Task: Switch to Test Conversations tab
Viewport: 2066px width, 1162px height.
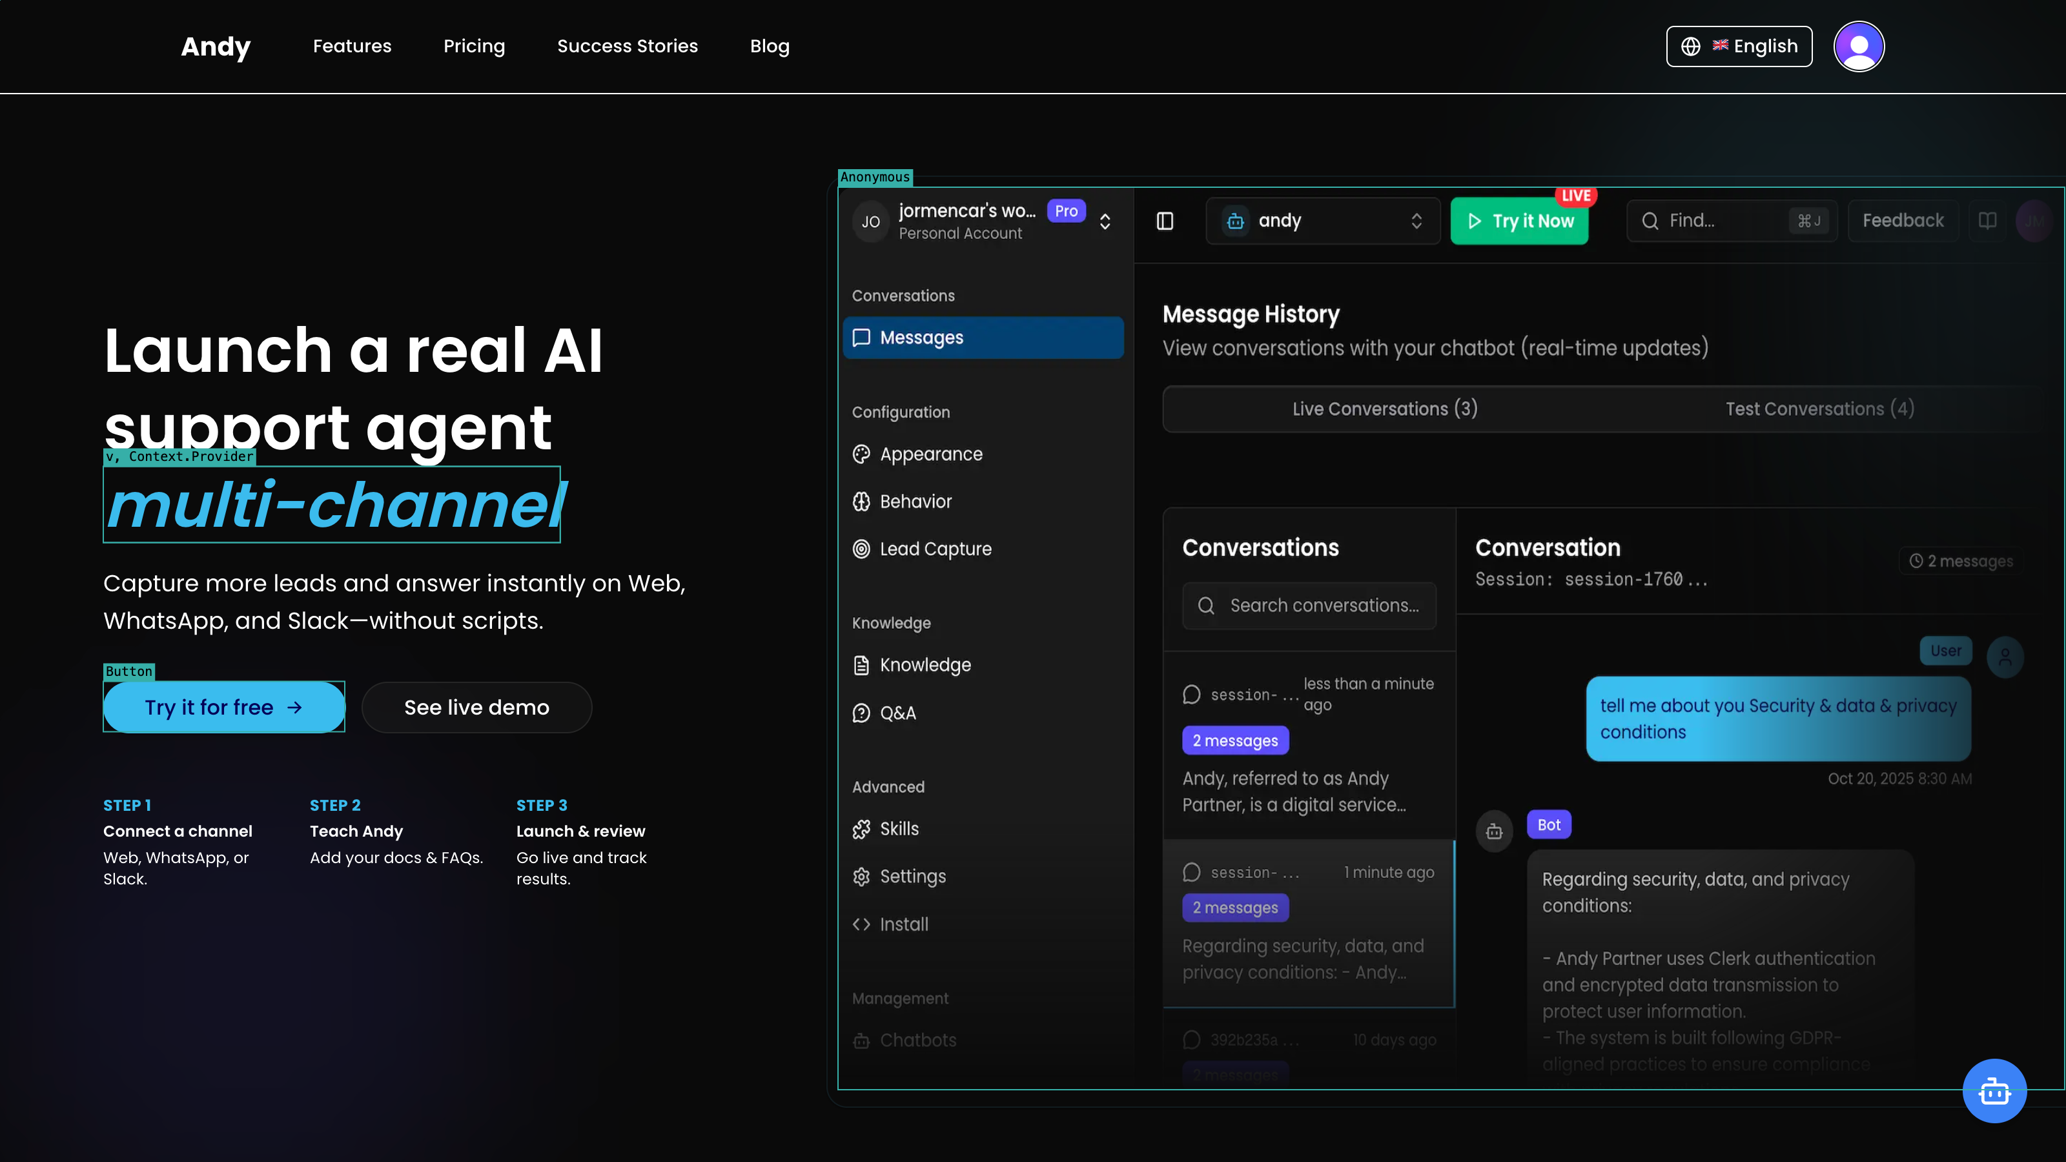Action: (1819, 409)
